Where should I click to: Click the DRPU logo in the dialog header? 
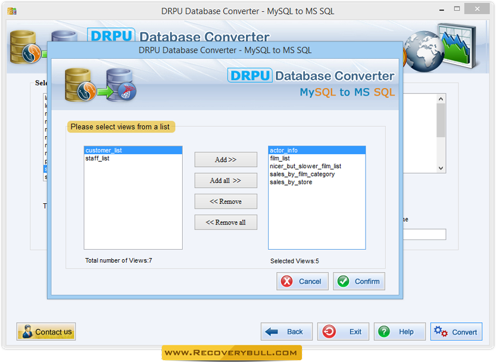click(250, 75)
